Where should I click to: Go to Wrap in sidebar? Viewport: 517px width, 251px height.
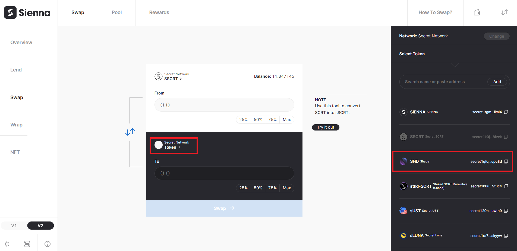click(x=16, y=125)
